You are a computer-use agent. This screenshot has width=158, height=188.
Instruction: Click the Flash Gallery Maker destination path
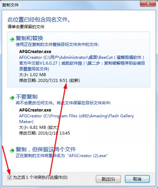tap(77, 118)
